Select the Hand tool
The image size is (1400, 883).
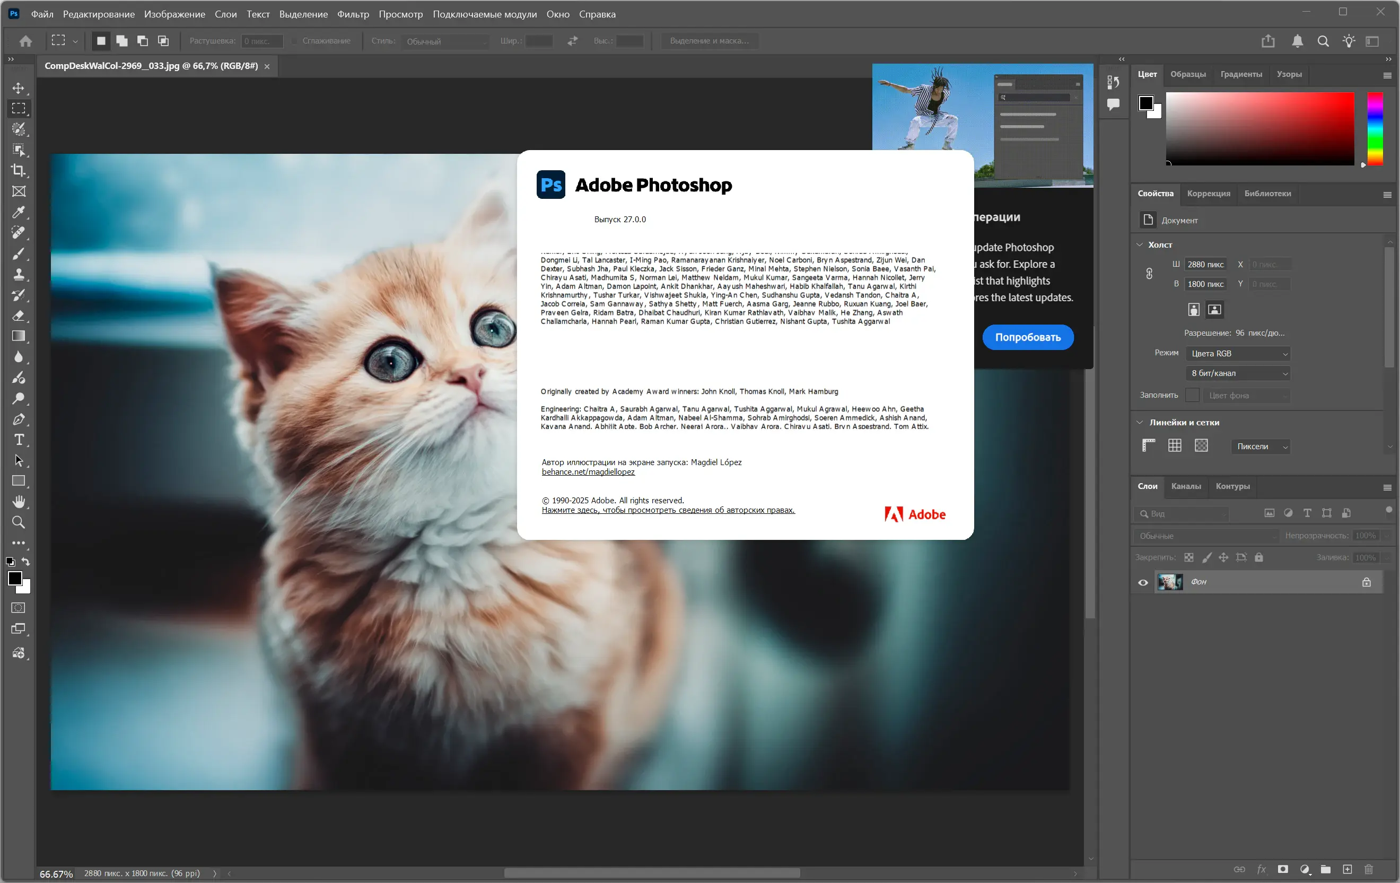[x=19, y=502]
